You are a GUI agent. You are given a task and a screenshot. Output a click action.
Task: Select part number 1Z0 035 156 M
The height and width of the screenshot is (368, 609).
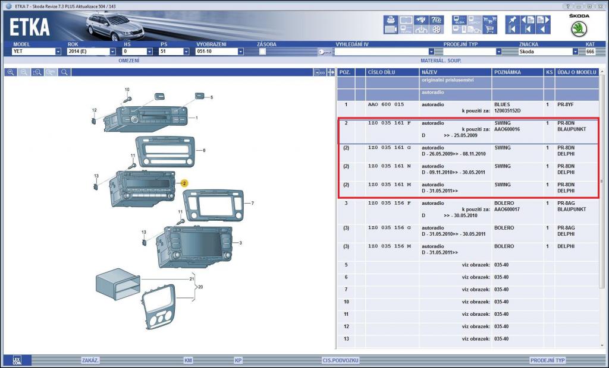389,246
